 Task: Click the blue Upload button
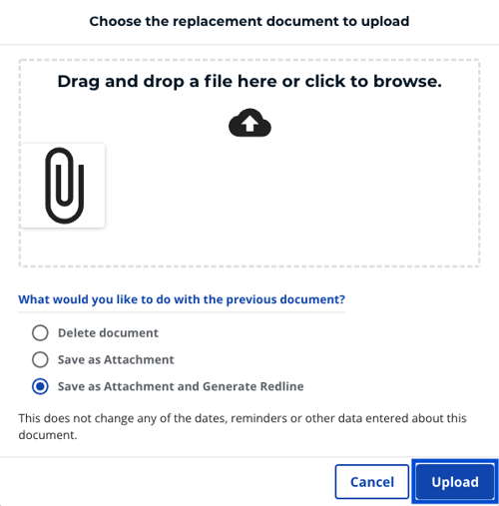455,482
